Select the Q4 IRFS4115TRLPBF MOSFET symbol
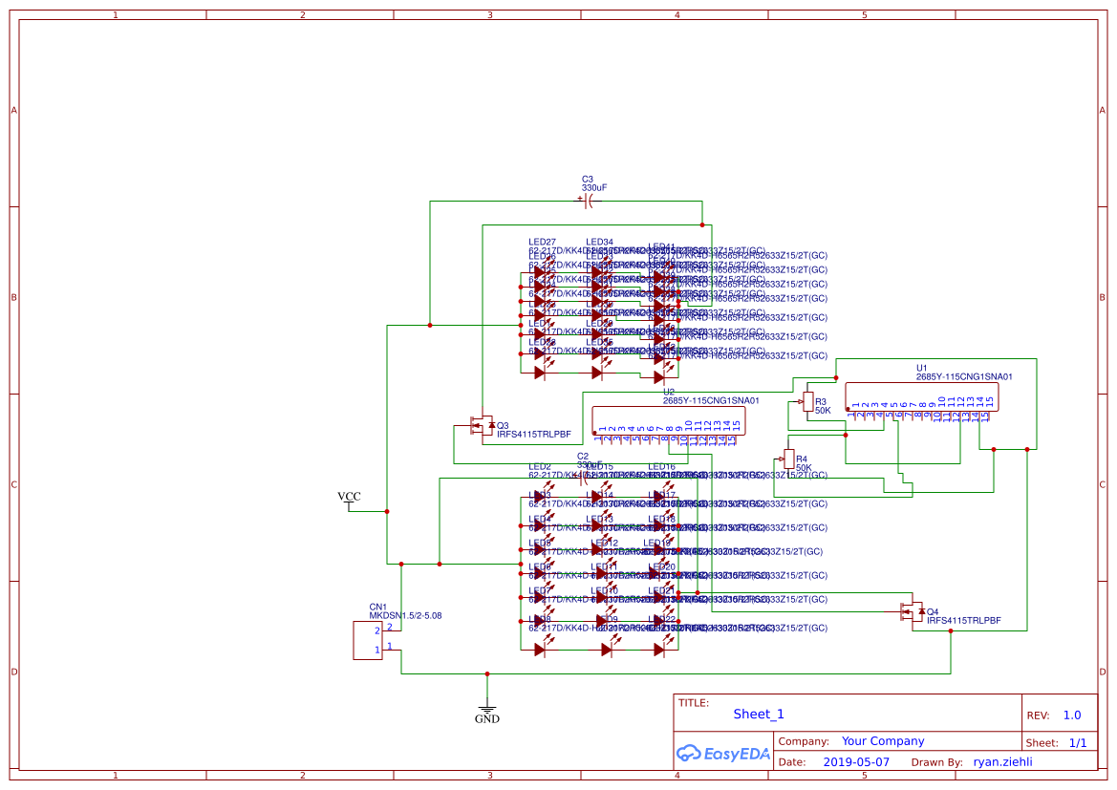This screenshot has height=790, width=1117. coord(911,609)
